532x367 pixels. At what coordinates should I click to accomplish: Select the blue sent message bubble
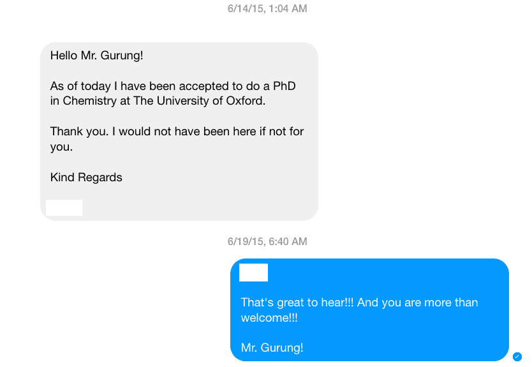coord(369,310)
